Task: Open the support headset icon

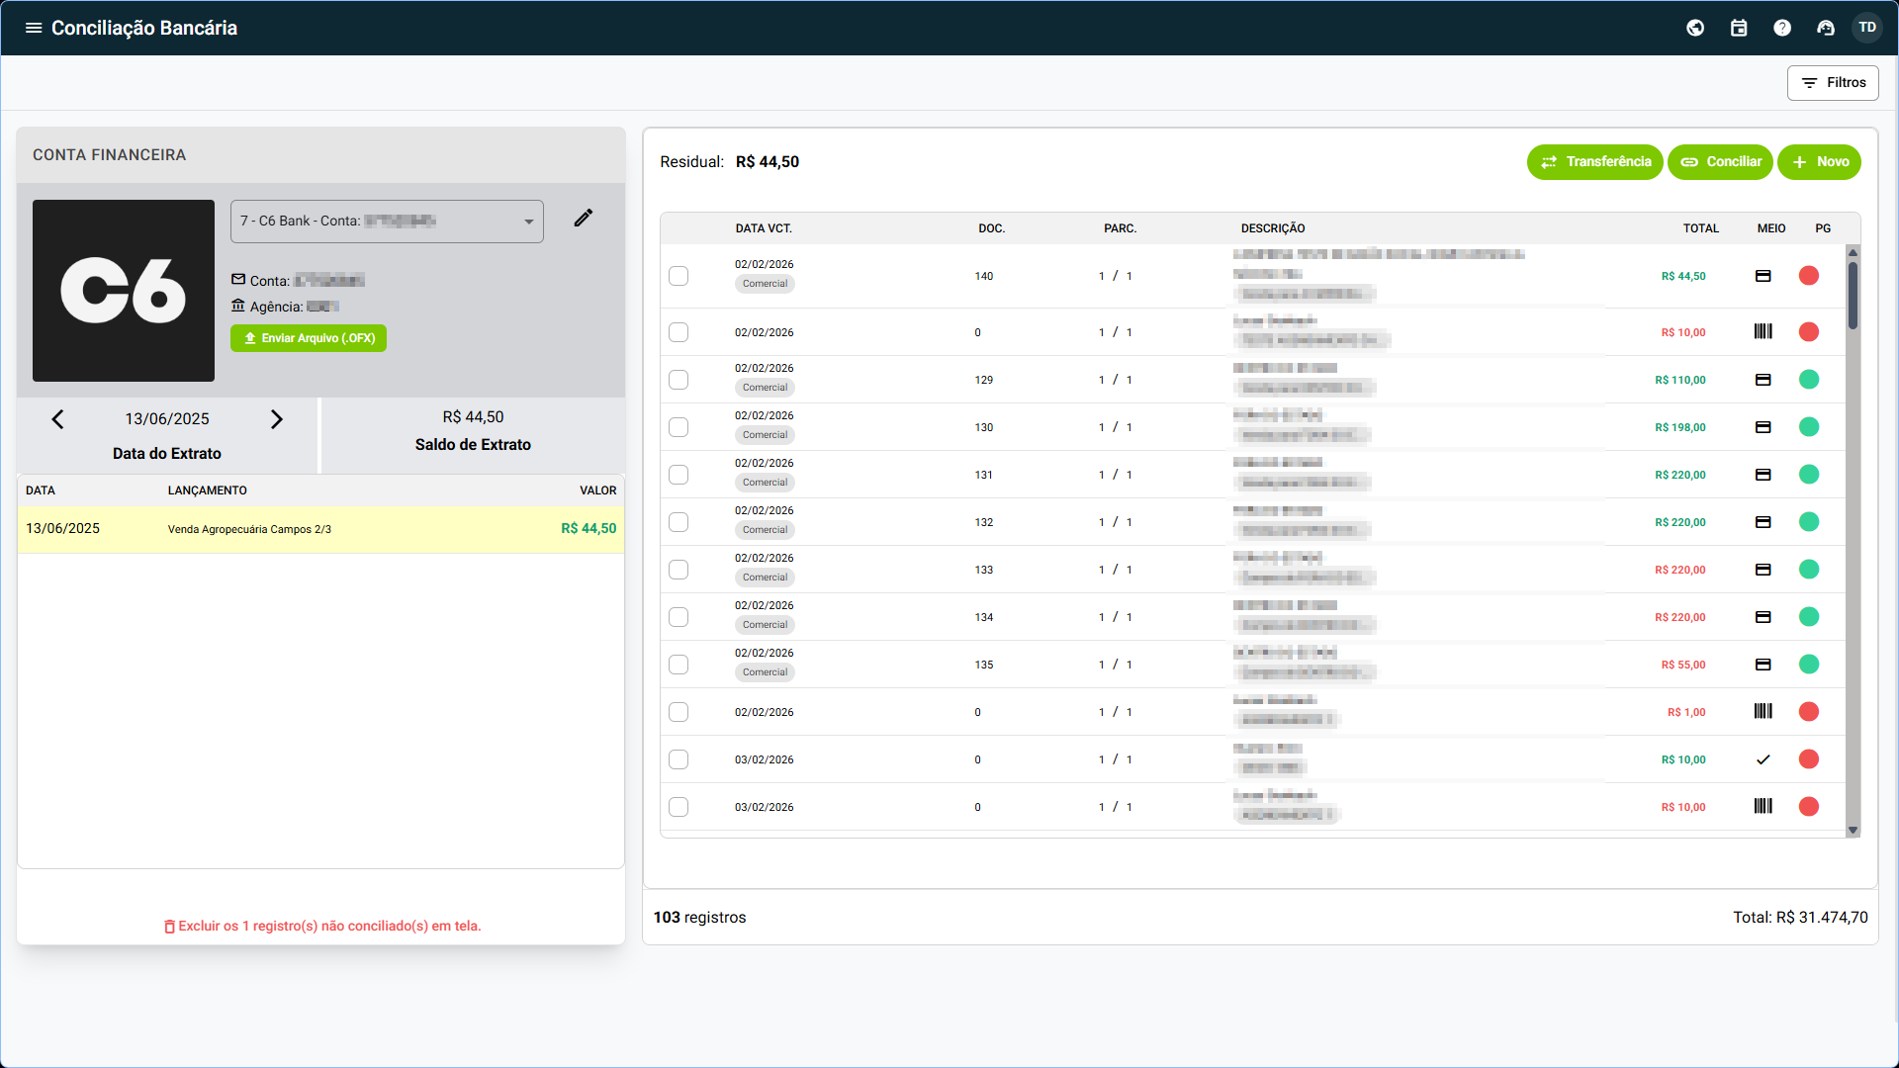Action: 1826,28
